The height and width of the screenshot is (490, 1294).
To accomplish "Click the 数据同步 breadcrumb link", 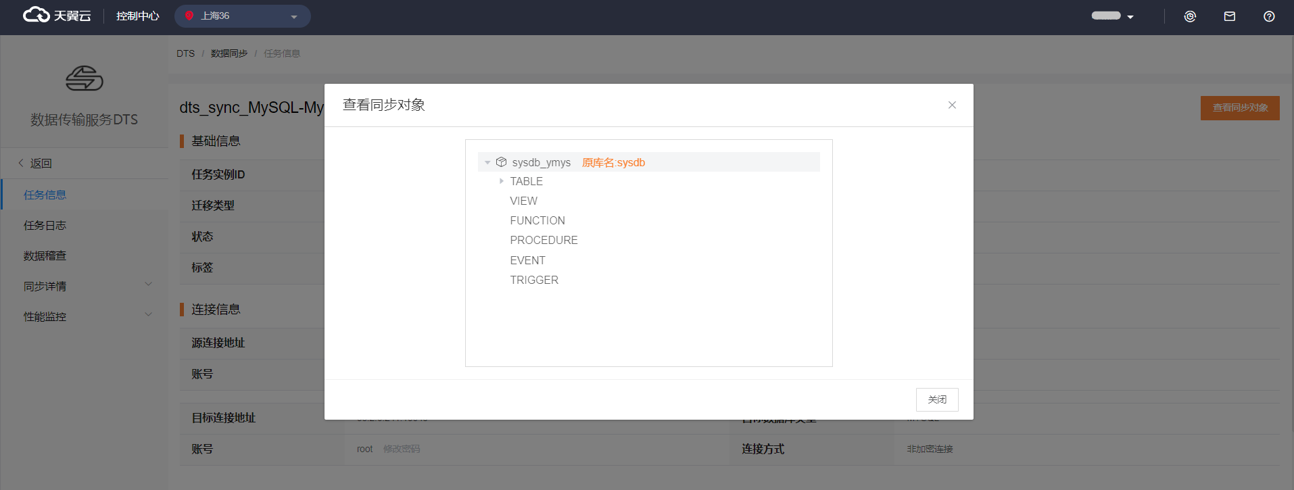I will tap(229, 53).
